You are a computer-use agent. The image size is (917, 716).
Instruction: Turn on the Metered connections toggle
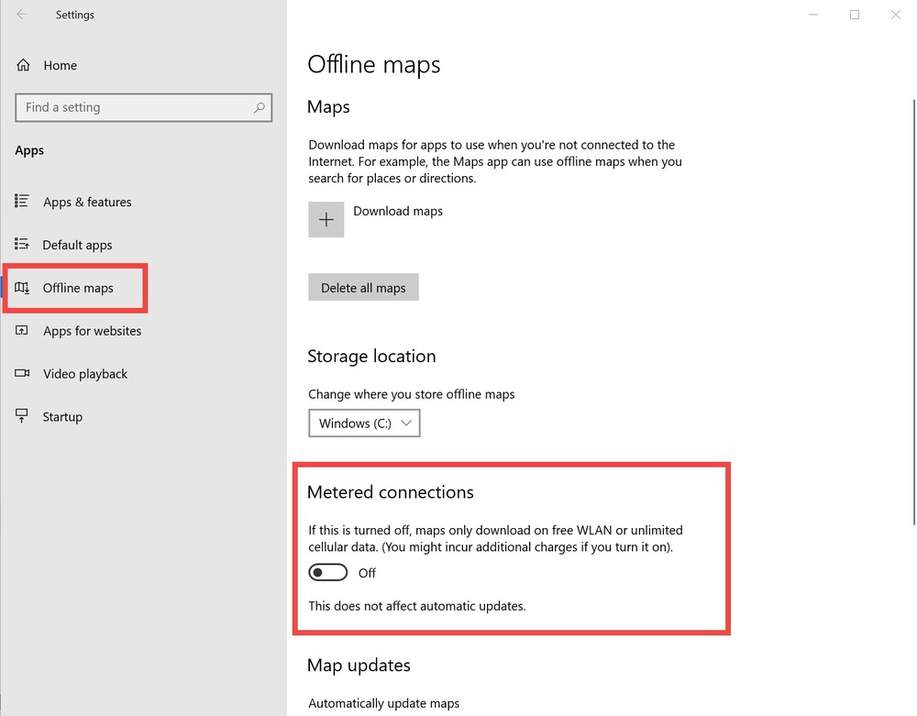328,573
